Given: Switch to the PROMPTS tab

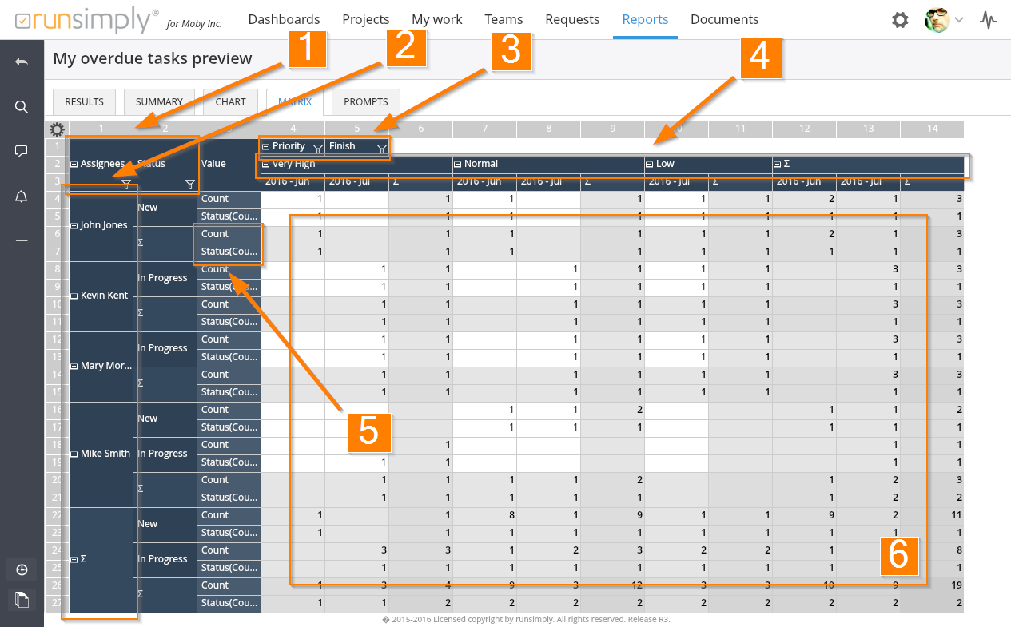Looking at the screenshot, I should click(365, 102).
